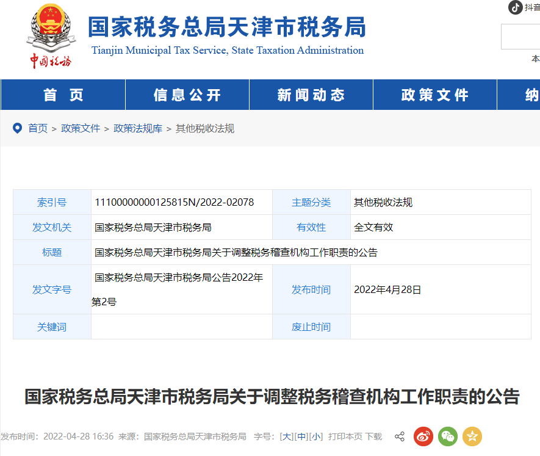540x456 pixels.
Task: Select index number 11100000000125815N/2022-02078
Action: click(175, 202)
